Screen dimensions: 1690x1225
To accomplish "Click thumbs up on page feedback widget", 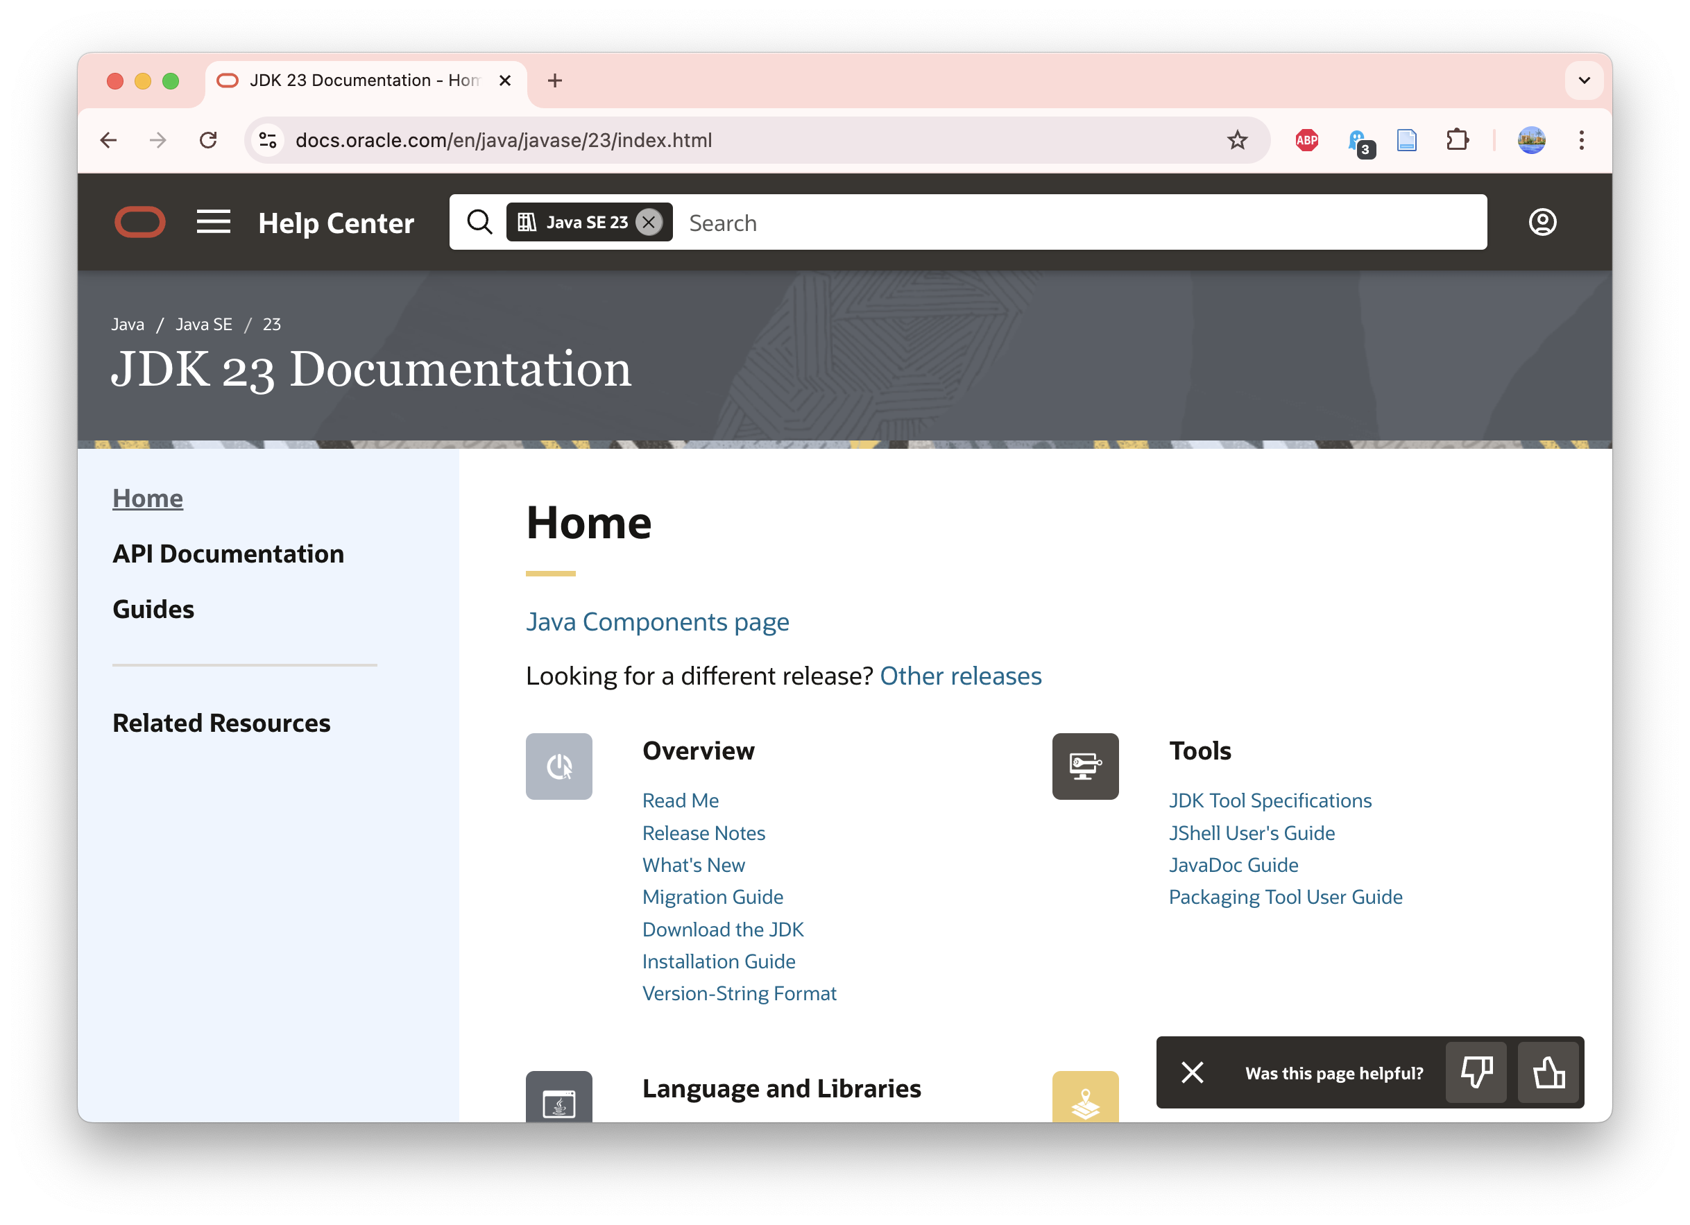I will click(x=1548, y=1073).
